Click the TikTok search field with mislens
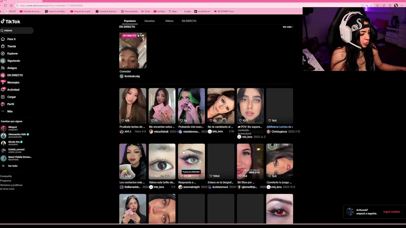 [x=17, y=30]
